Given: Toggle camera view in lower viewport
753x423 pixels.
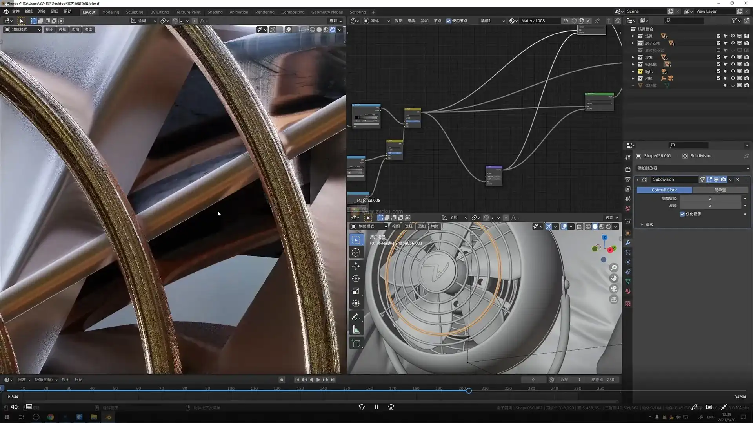Looking at the screenshot, I should [614, 289].
